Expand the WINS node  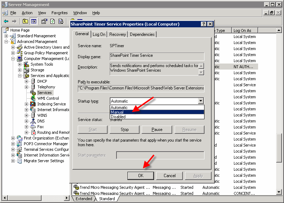point(26,115)
